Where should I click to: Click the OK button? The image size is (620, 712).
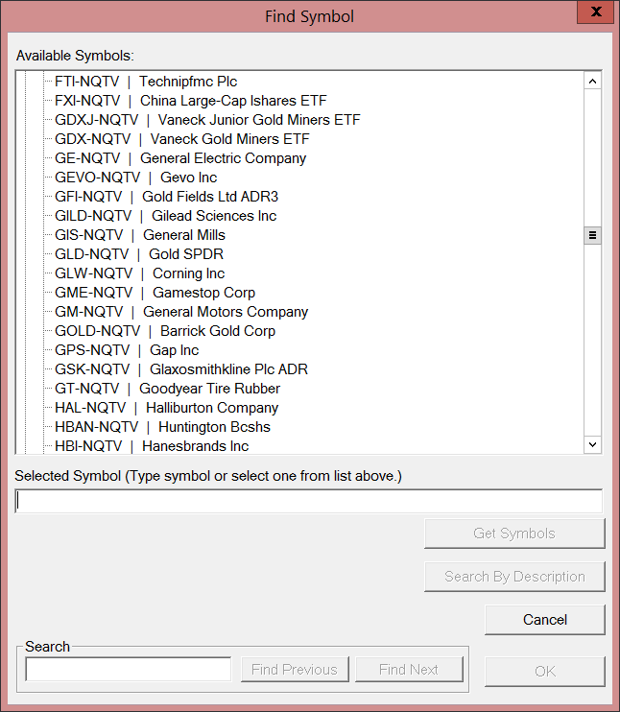pyautogui.click(x=545, y=672)
